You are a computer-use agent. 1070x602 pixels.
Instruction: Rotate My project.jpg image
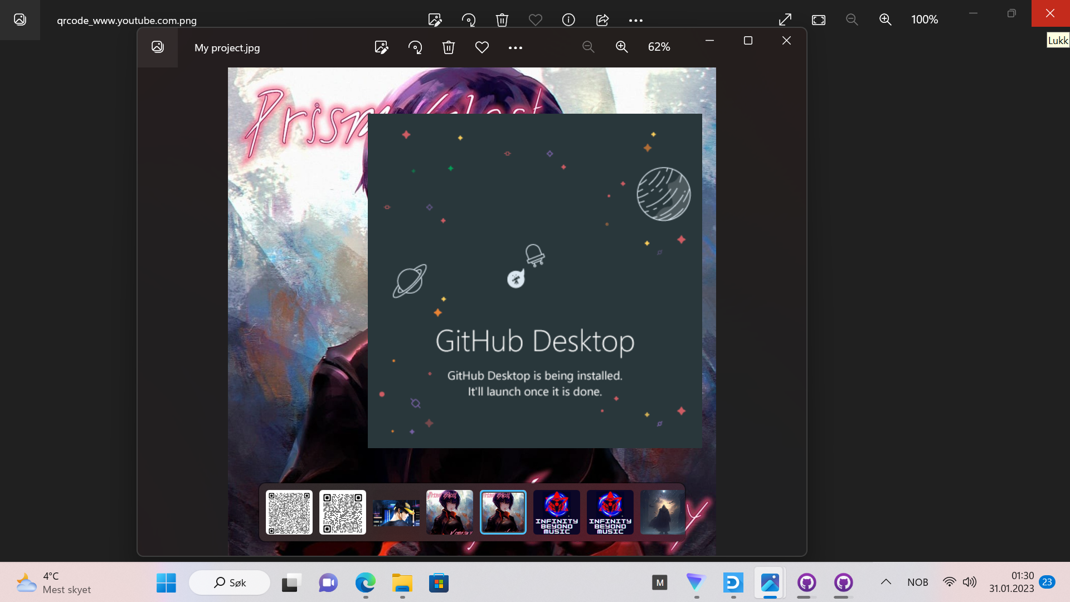click(x=415, y=47)
